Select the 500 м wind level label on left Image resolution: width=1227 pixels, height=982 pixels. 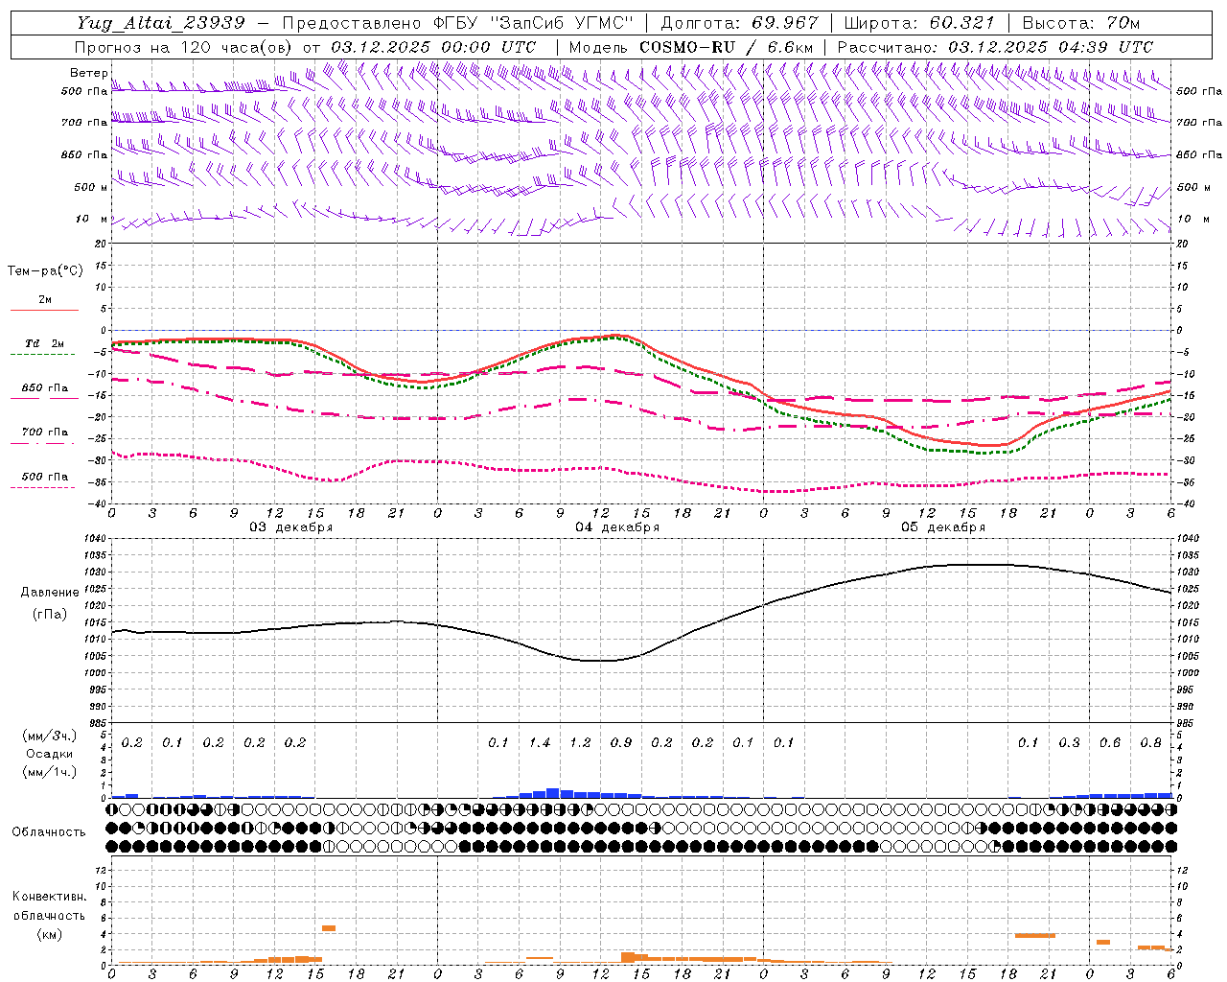click(91, 187)
